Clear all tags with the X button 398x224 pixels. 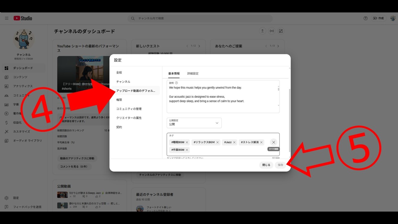click(273, 142)
